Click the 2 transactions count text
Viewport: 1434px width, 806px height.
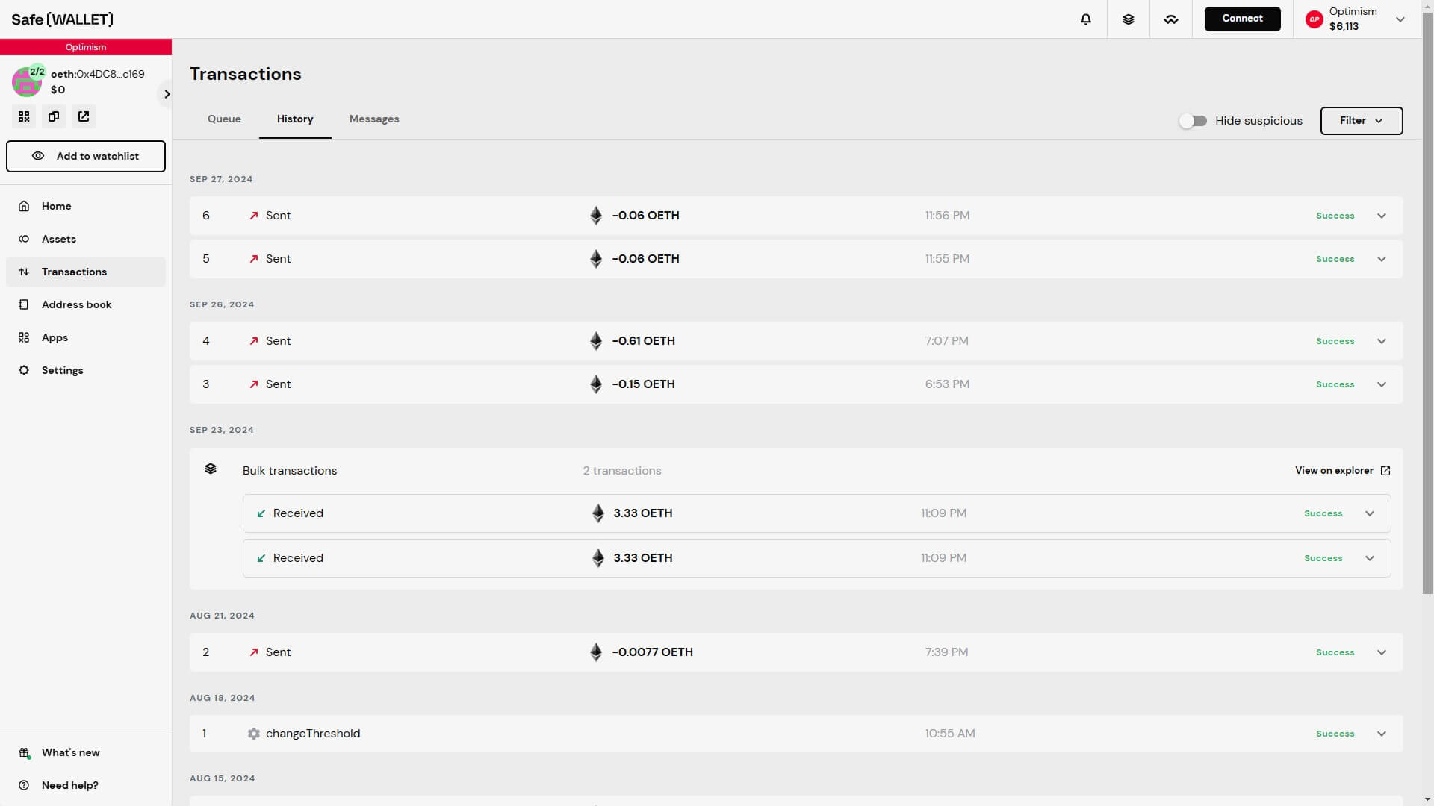pyautogui.click(x=622, y=471)
